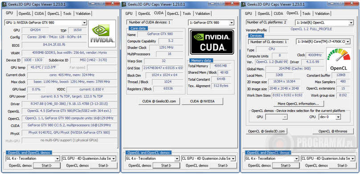This screenshot has width=361, height=175.
Task: Open the GPU 1: NVIDIA GeForce GTX 980 dropdown
Action: pos(45,23)
